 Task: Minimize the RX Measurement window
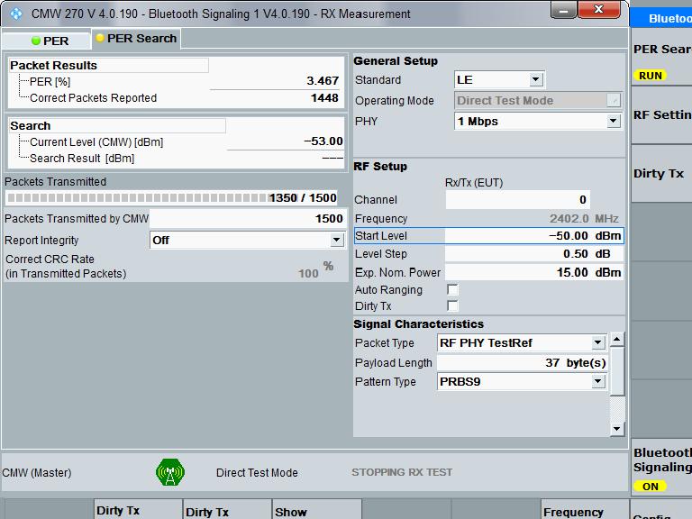pos(563,10)
